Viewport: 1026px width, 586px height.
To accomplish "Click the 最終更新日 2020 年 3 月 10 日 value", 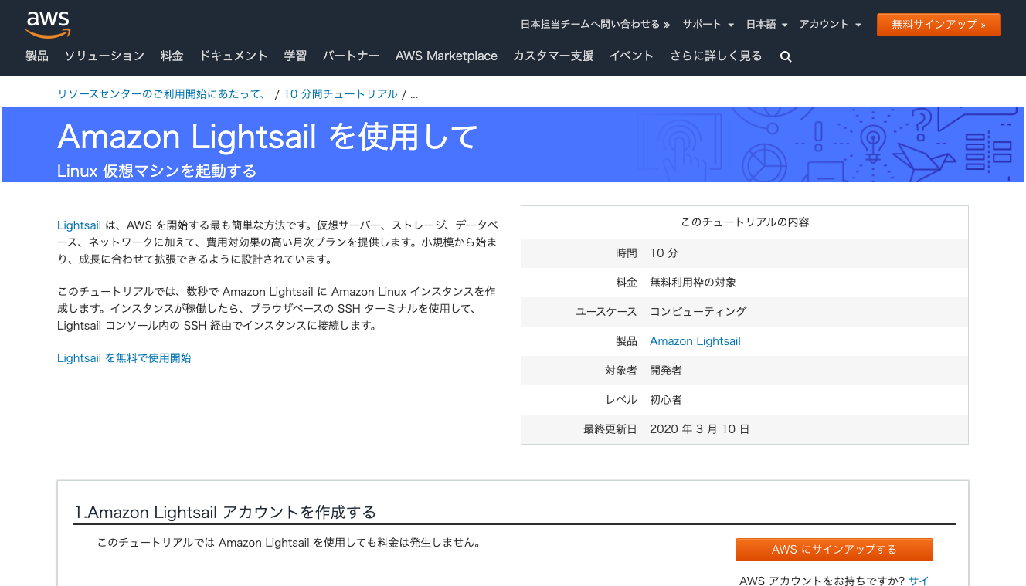I will tap(700, 429).
